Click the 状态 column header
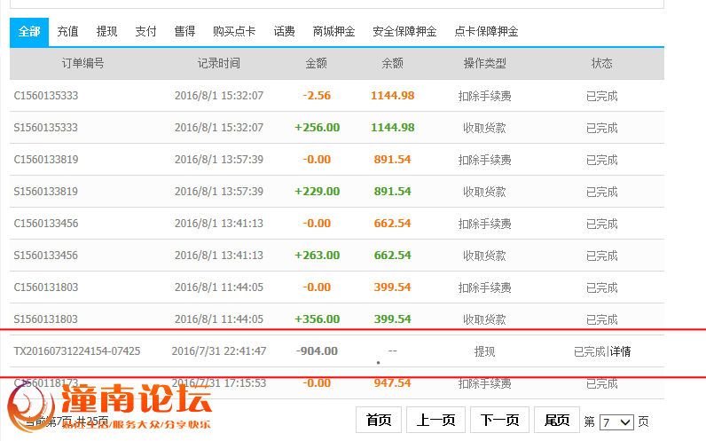The width and height of the screenshot is (706, 441). pos(602,63)
